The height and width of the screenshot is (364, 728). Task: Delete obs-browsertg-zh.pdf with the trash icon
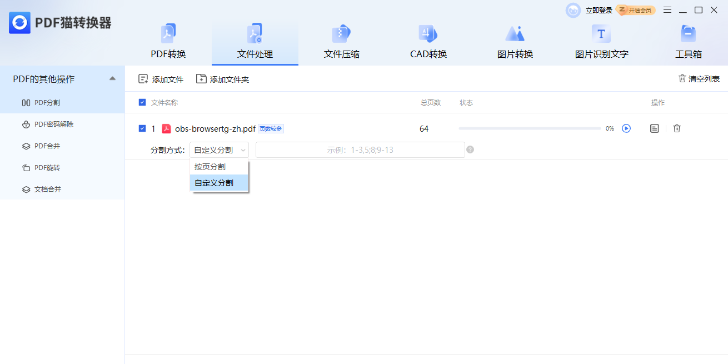677,128
